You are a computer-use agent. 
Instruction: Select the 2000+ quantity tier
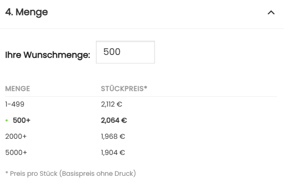tap(16, 136)
